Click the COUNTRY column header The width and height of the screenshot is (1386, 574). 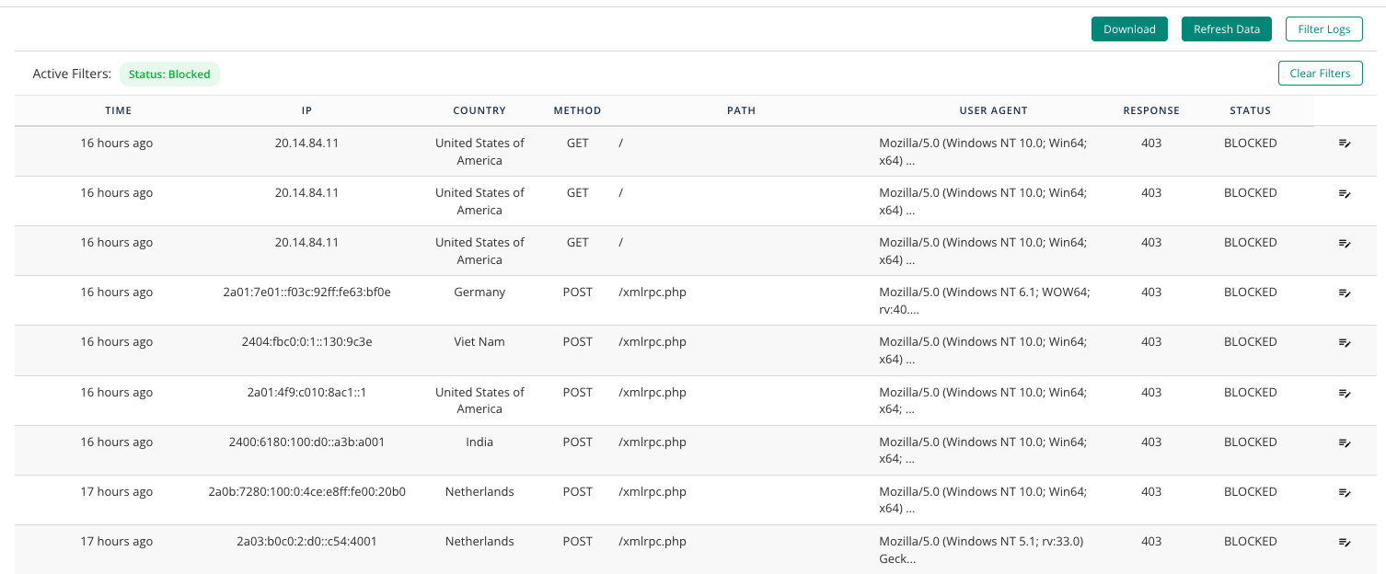coord(479,110)
